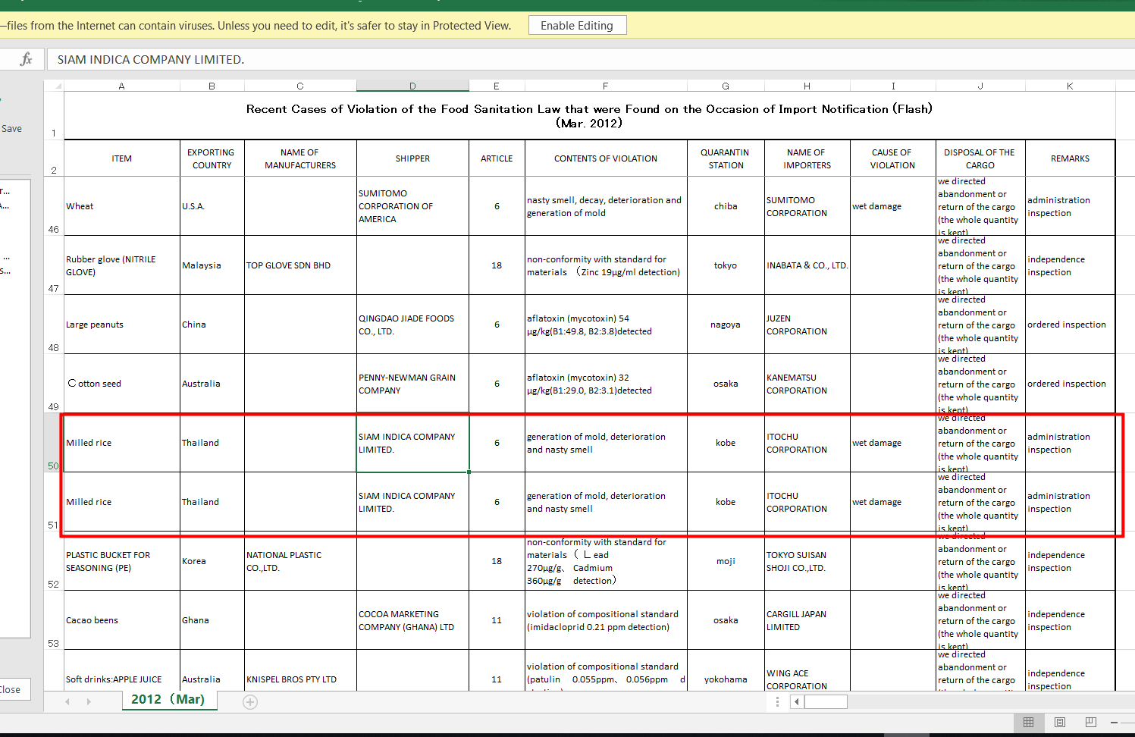Switch to Normal view in status bar
The height and width of the screenshot is (737, 1135).
click(x=1028, y=722)
